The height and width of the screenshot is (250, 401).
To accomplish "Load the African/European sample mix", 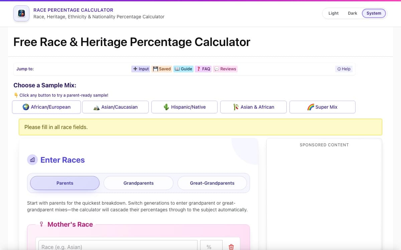I will tap(46, 107).
